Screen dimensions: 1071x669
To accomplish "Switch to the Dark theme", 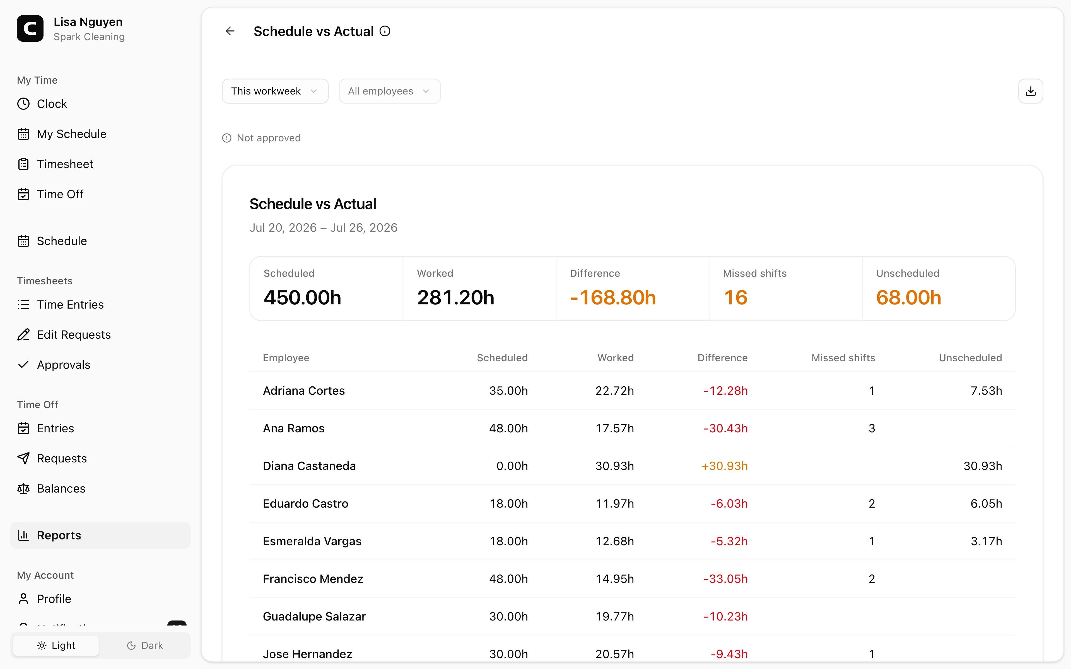I will coord(145,646).
